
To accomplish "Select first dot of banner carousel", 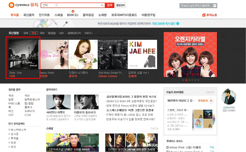I will click(x=183, y=80).
